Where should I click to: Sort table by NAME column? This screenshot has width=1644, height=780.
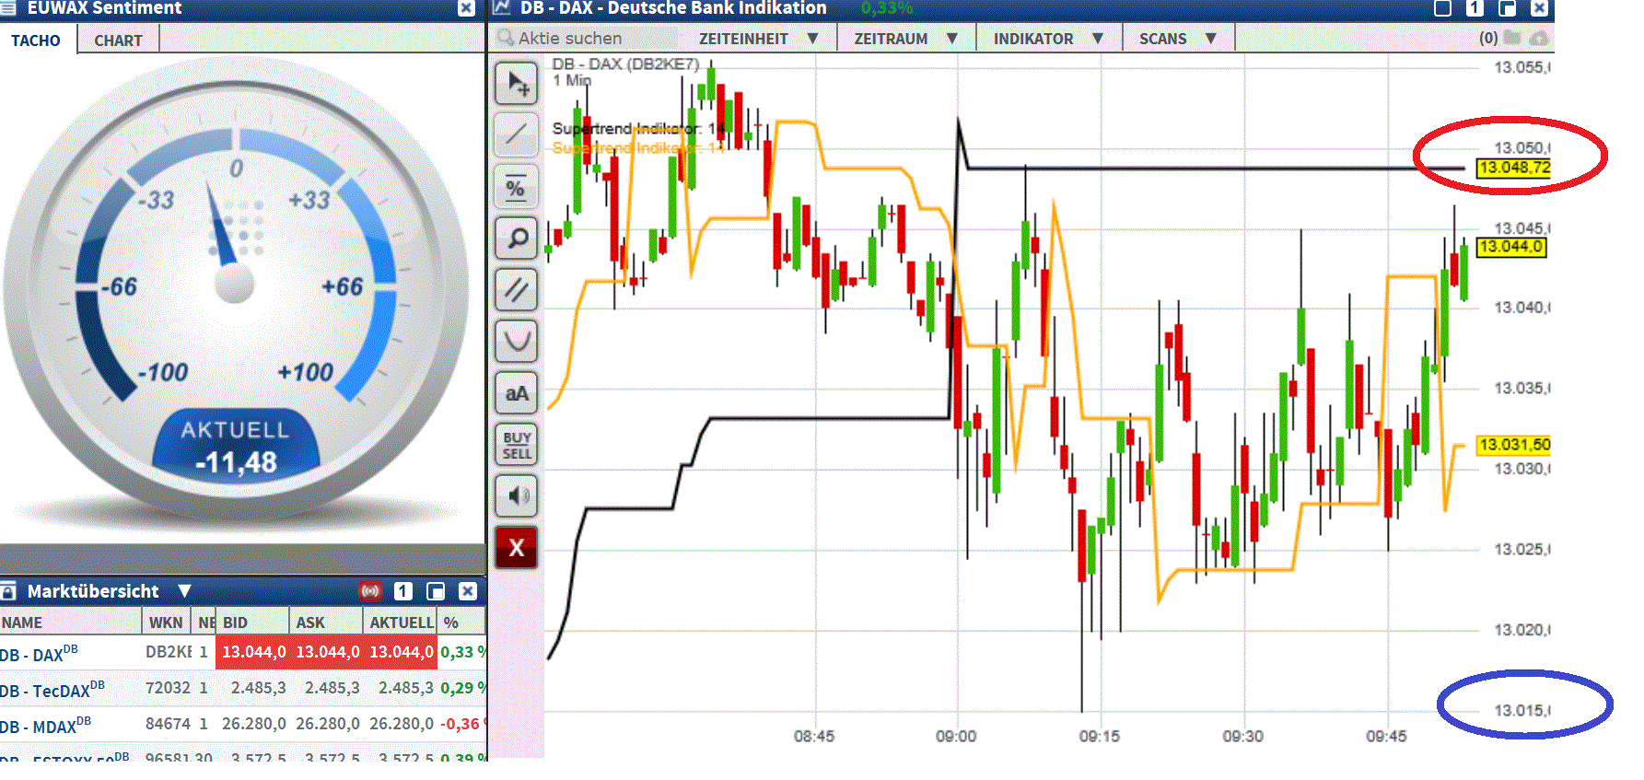tap(70, 623)
